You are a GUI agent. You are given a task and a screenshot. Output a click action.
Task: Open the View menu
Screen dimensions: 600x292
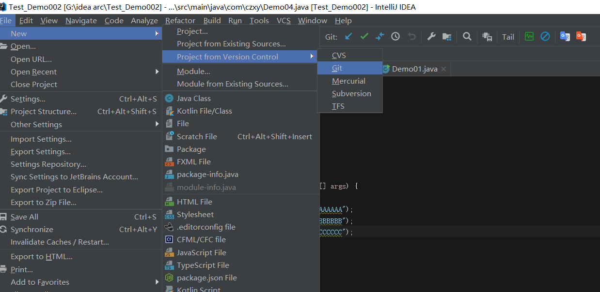tap(49, 20)
